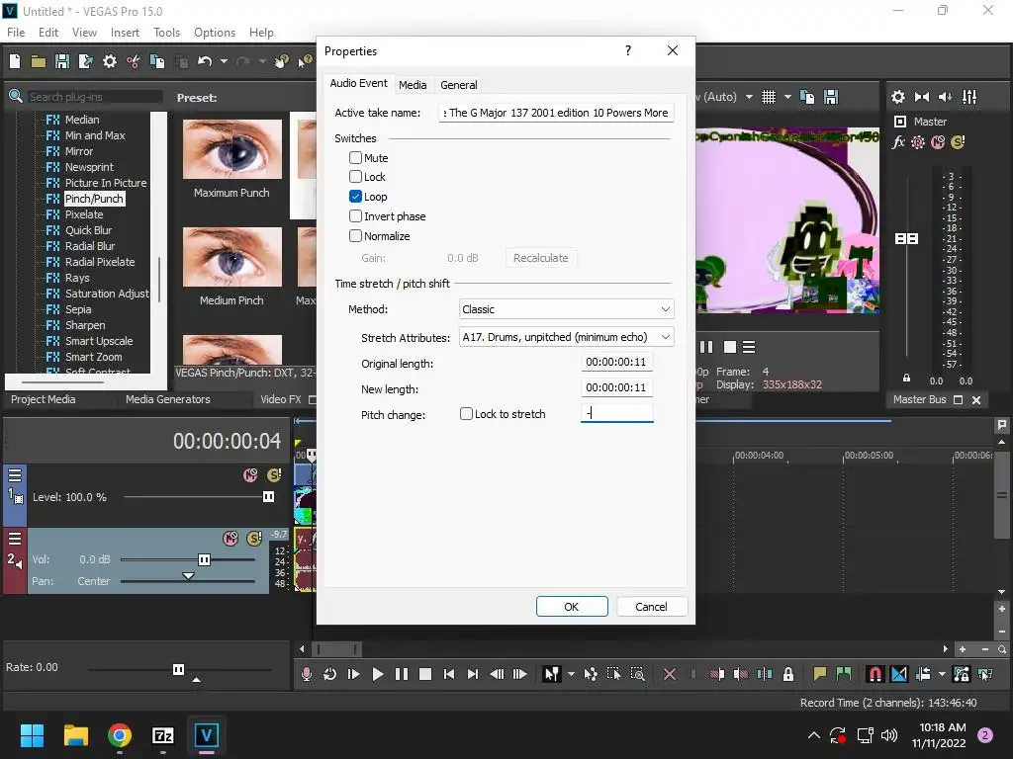This screenshot has width=1013, height=759.
Task: Click Cancel in Properties dialog
Action: [x=651, y=607]
